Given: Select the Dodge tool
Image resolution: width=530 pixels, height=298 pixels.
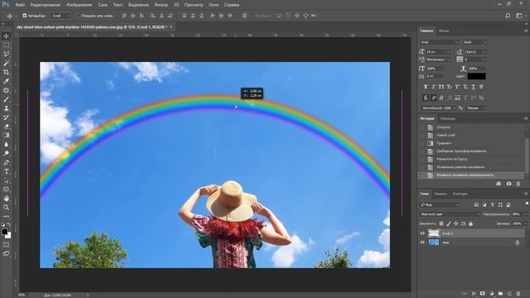Looking at the screenshot, I should tap(6, 153).
